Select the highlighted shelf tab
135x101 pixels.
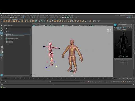coord(15,19)
